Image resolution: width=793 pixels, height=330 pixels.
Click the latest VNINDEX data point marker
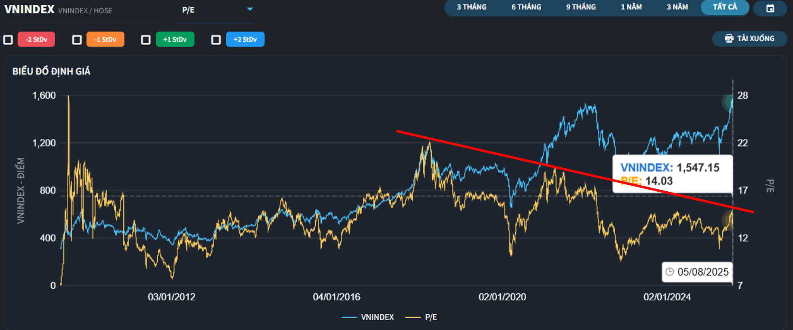coord(730,102)
